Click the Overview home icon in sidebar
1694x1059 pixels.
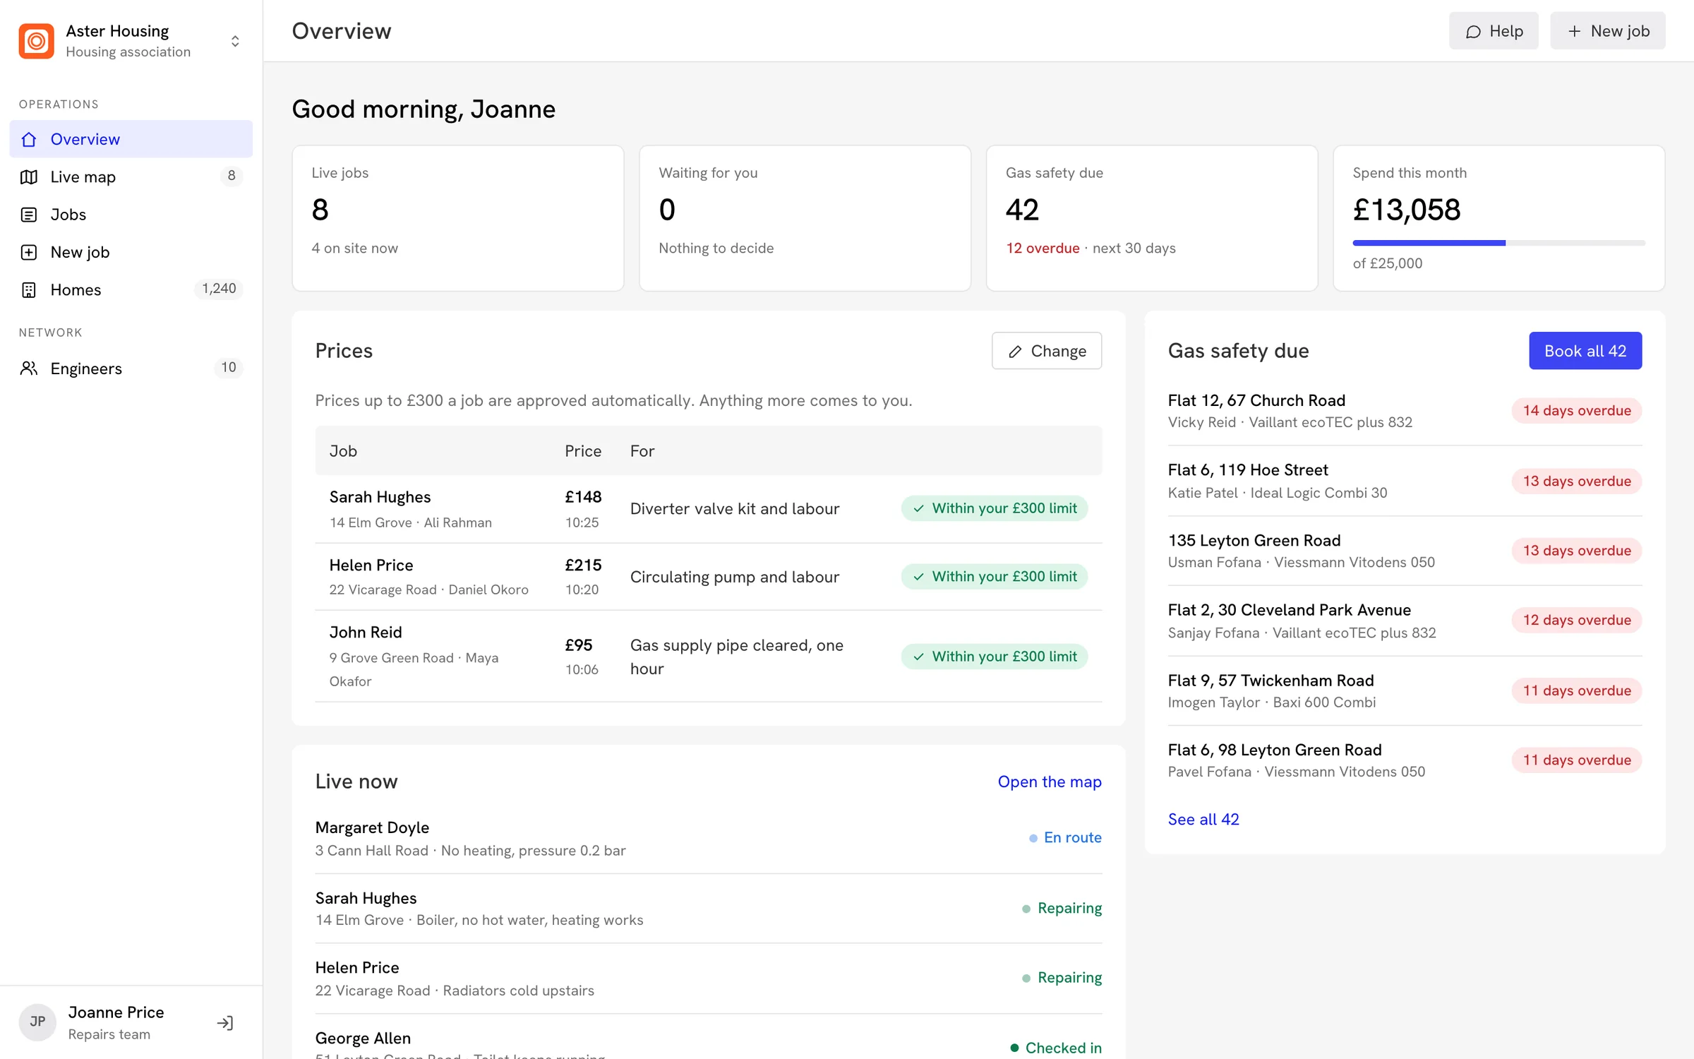(29, 139)
